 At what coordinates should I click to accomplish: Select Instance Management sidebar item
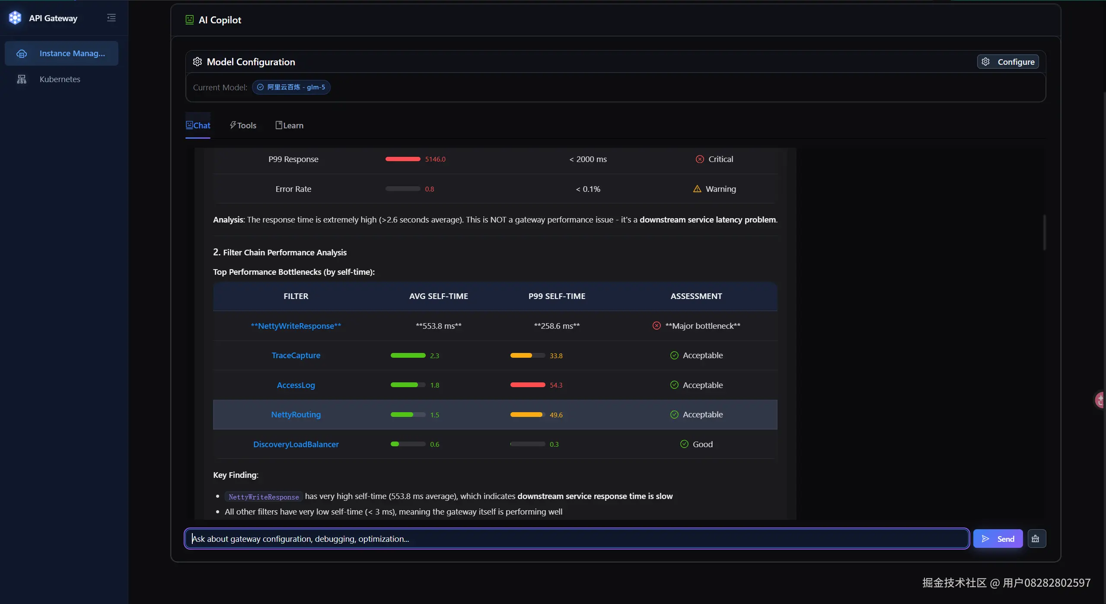pyautogui.click(x=61, y=53)
